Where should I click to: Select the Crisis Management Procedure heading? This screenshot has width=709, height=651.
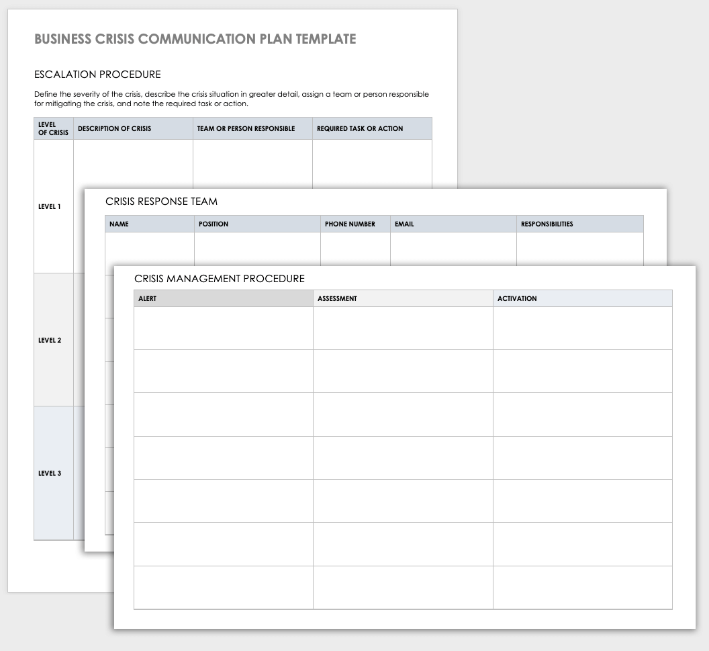(x=220, y=279)
